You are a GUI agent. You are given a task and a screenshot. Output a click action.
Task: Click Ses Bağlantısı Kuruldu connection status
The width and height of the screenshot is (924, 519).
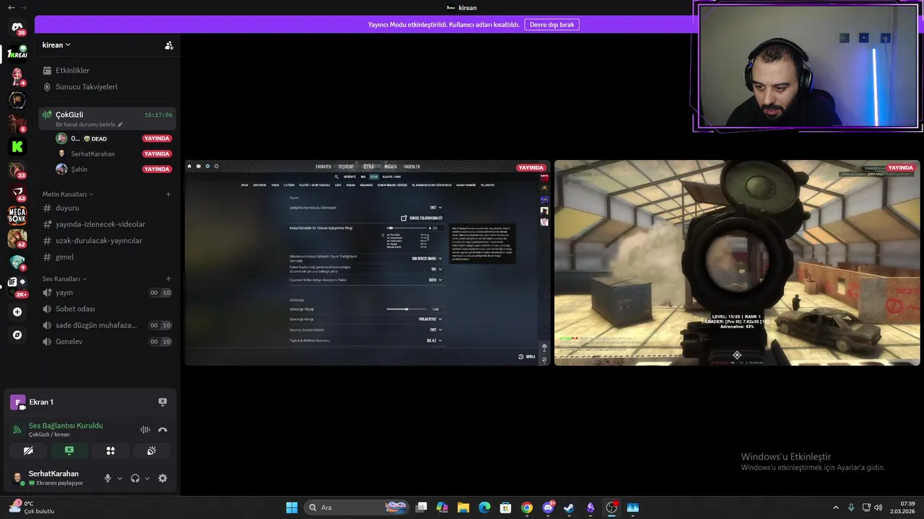tap(66, 425)
